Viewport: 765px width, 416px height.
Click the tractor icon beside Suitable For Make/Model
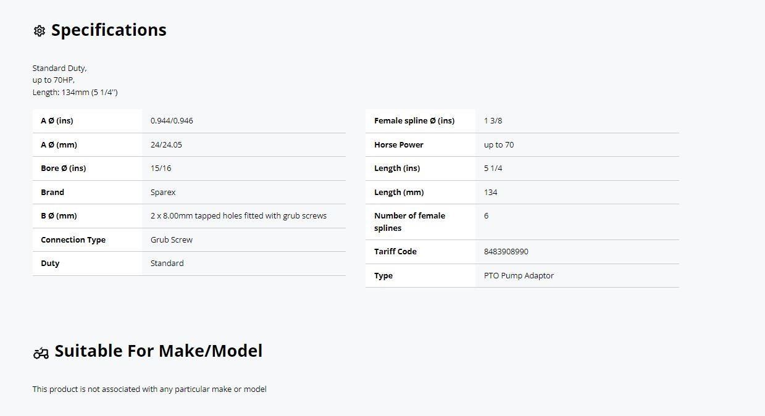41,352
